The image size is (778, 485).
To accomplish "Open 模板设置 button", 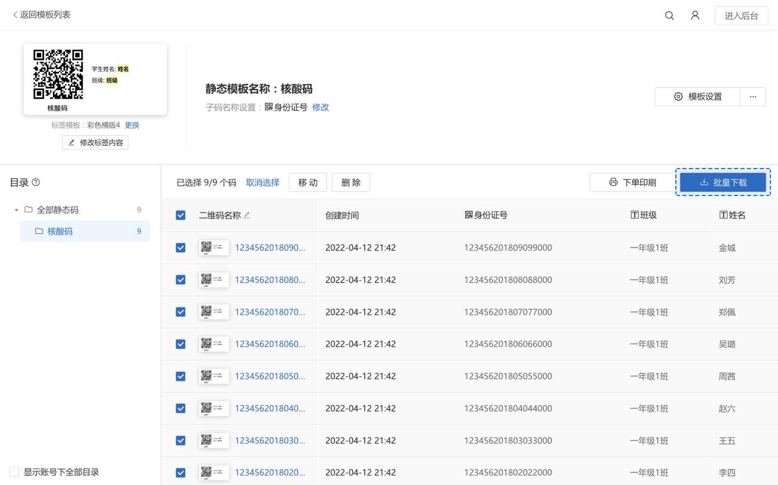I will click(x=697, y=97).
